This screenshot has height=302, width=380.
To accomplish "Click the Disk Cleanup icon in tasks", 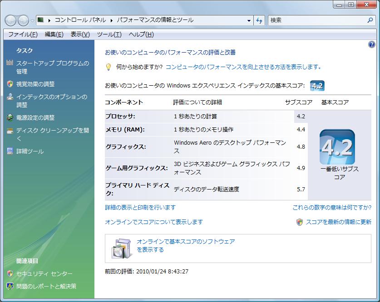I will click(x=10, y=131).
